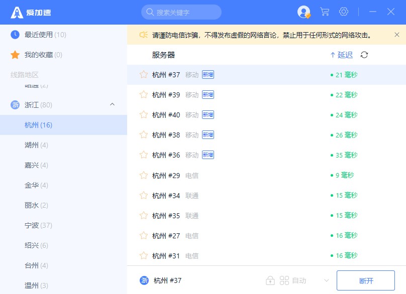Click 线路地区 section label
This screenshot has height=294, width=406.
(24, 75)
